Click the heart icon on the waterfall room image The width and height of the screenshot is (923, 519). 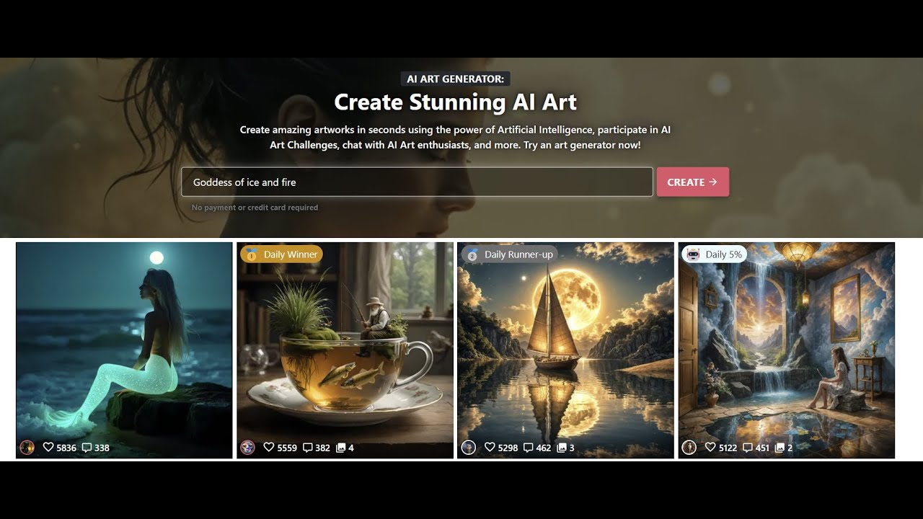click(x=710, y=447)
